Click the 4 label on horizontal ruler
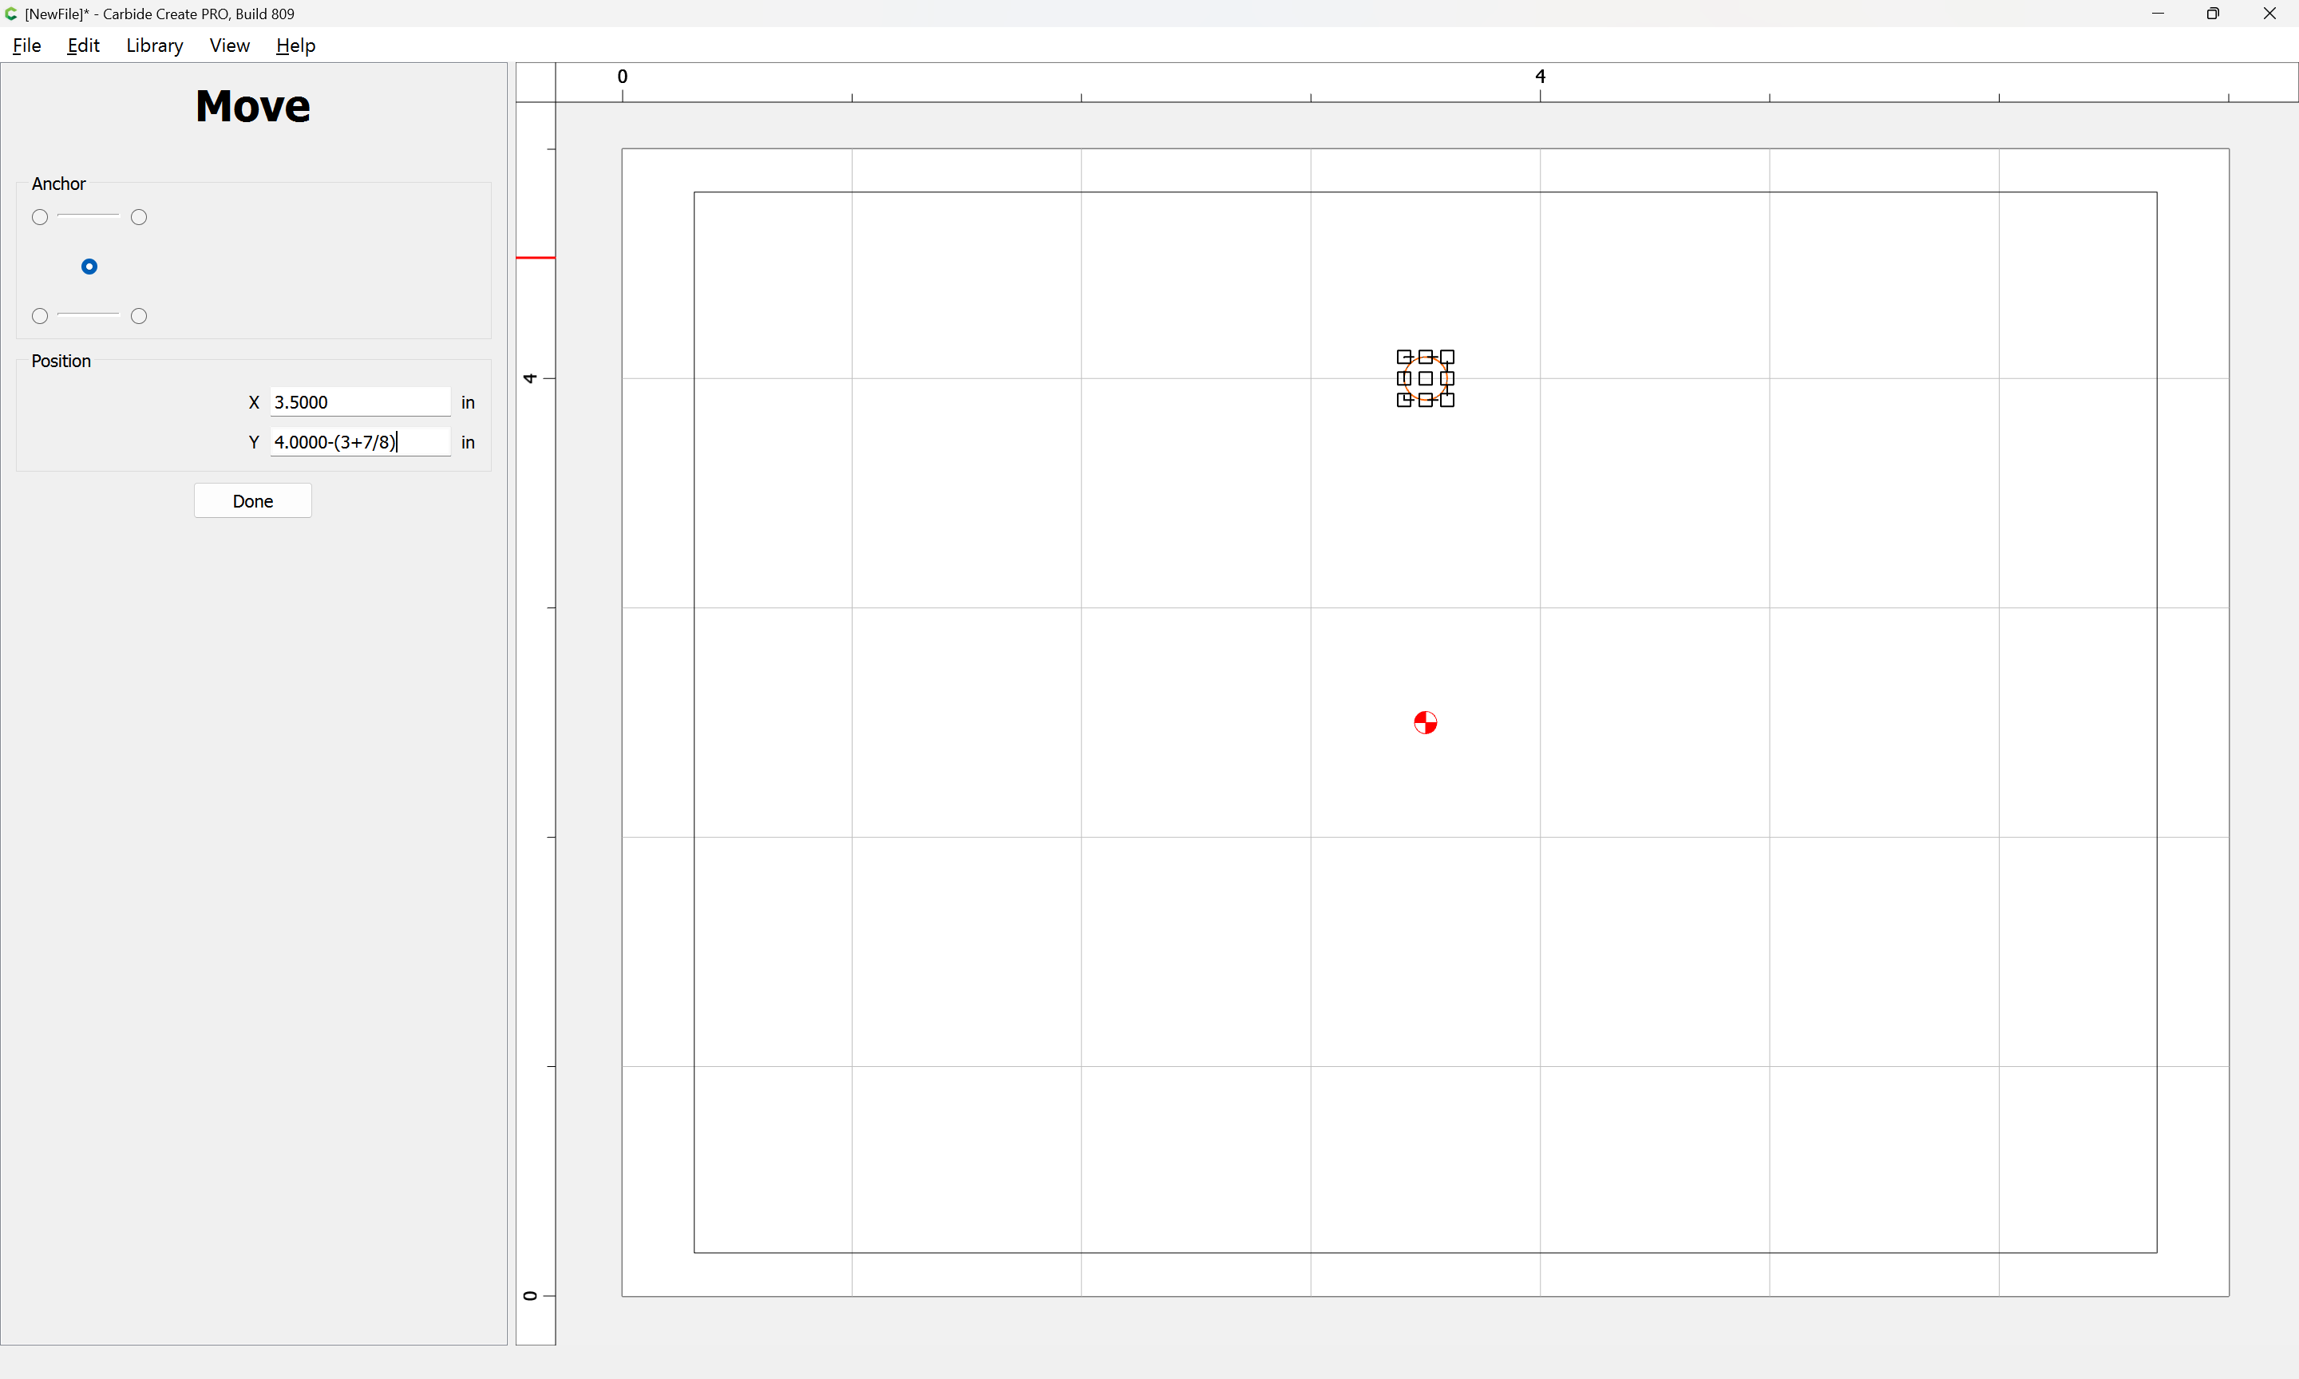The image size is (2299, 1379). [x=1540, y=76]
